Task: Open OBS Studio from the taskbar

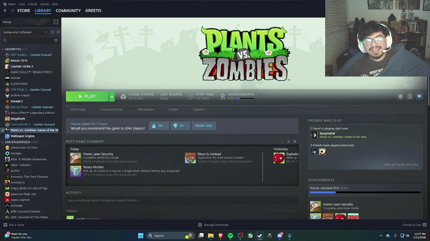Action: (240, 236)
